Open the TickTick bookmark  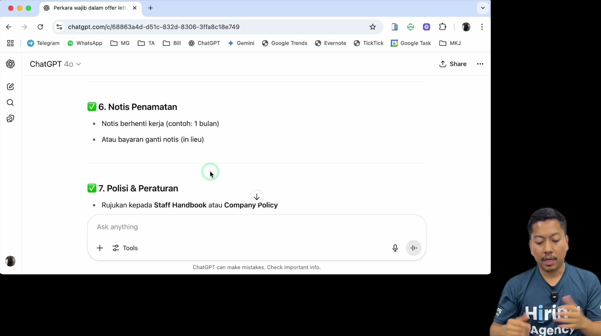pos(369,43)
